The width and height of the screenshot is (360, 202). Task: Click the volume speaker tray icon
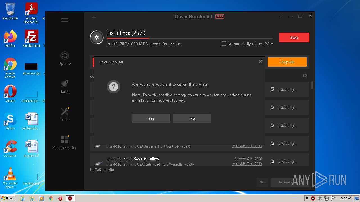pos(320,198)
